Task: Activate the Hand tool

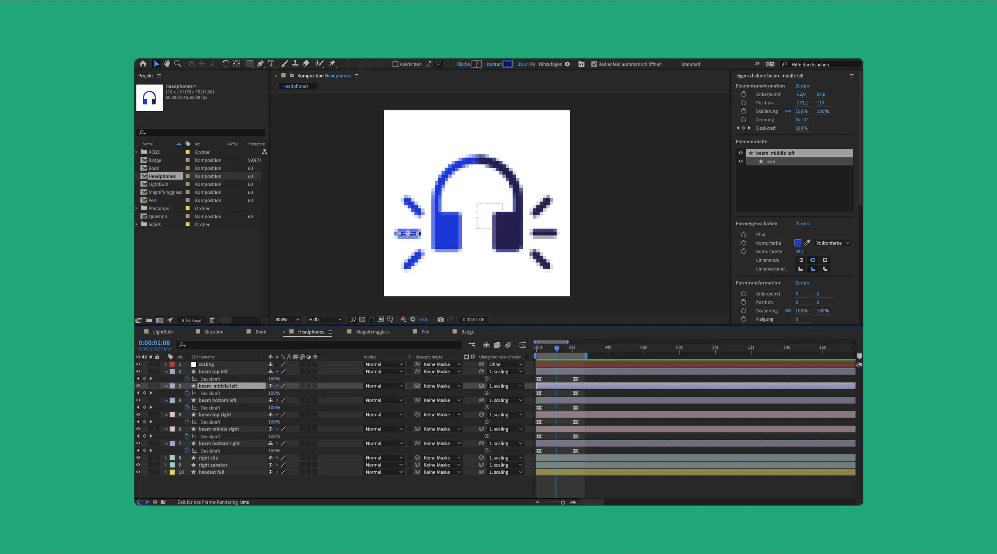Action: point(167,64)
